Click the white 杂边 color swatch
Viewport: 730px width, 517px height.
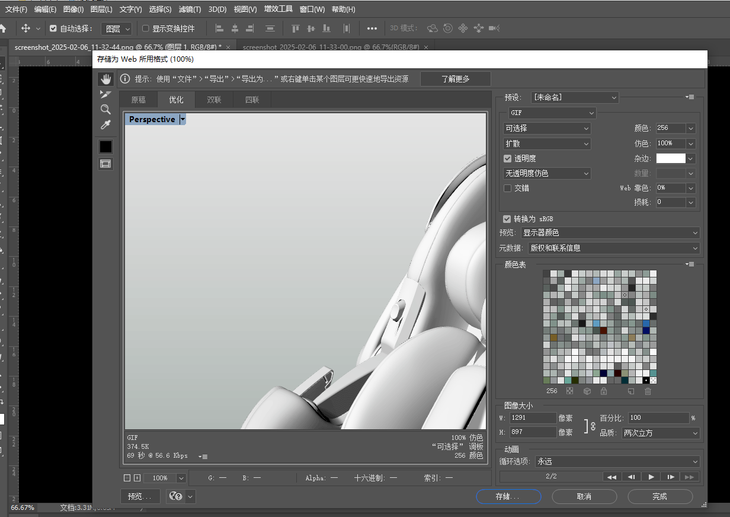pyautogui.click(x=670, y=158)
